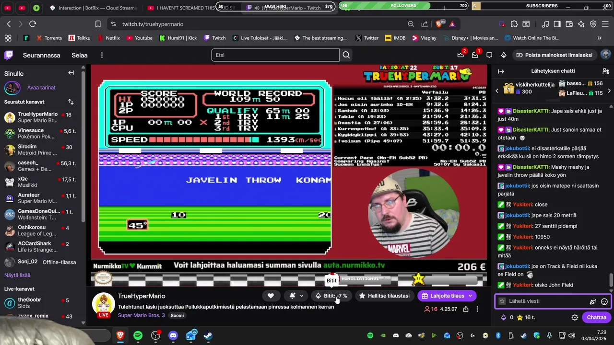Sort followed channels list

pos(71,102)
